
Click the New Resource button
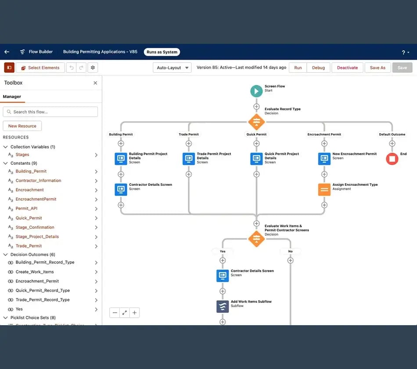click(22, 126)
